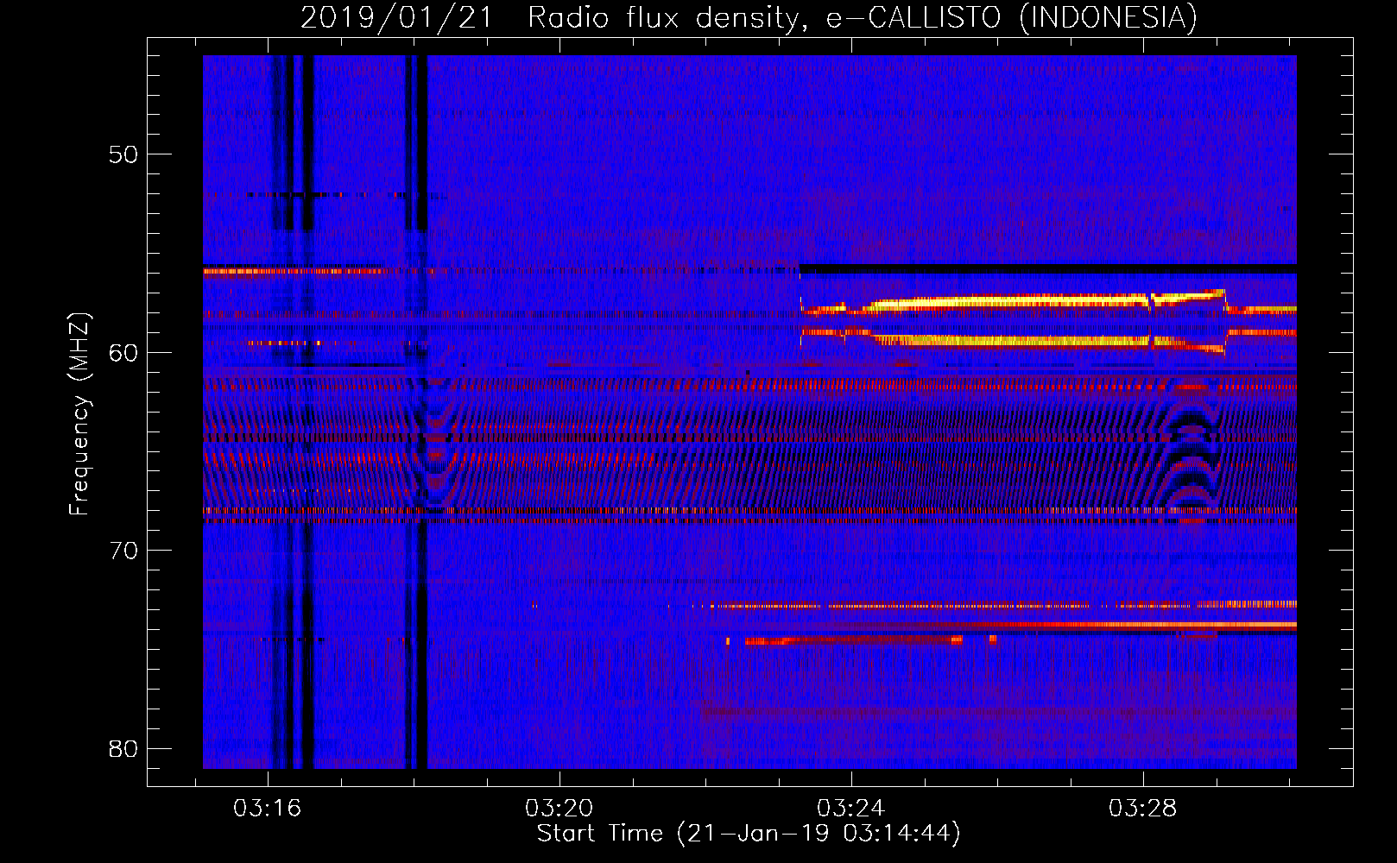Click the 70 frequency tick label
The image size is (1397, 863).
point(123,551)
